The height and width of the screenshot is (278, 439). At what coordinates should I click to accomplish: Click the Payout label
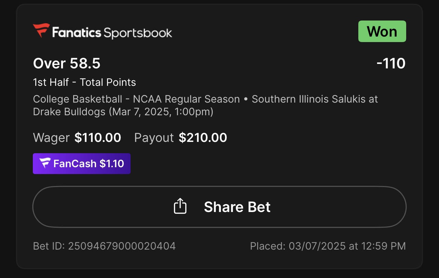tap(154, 138)
